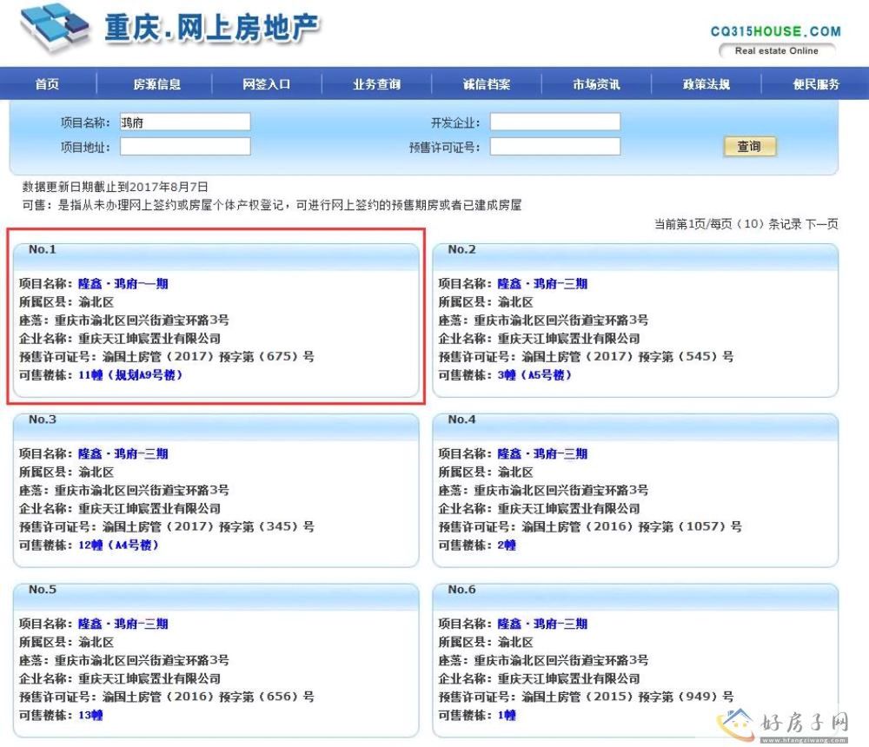Click the No.1 card header

point(216,256)
